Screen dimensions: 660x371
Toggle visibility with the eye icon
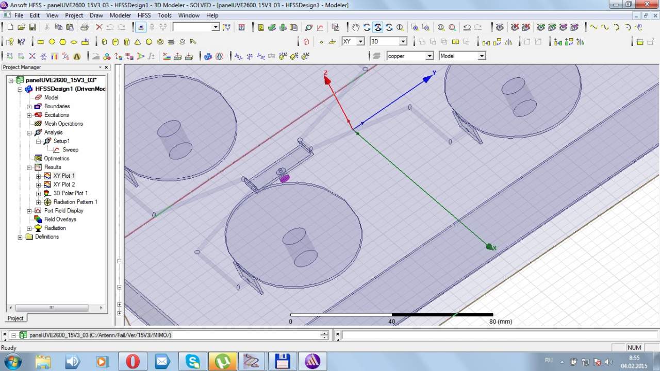499,27
